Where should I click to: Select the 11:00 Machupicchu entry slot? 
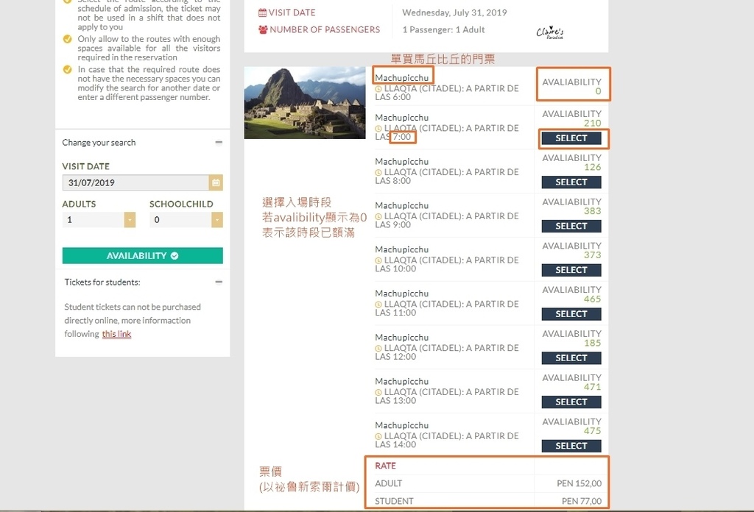pos(571,314)
